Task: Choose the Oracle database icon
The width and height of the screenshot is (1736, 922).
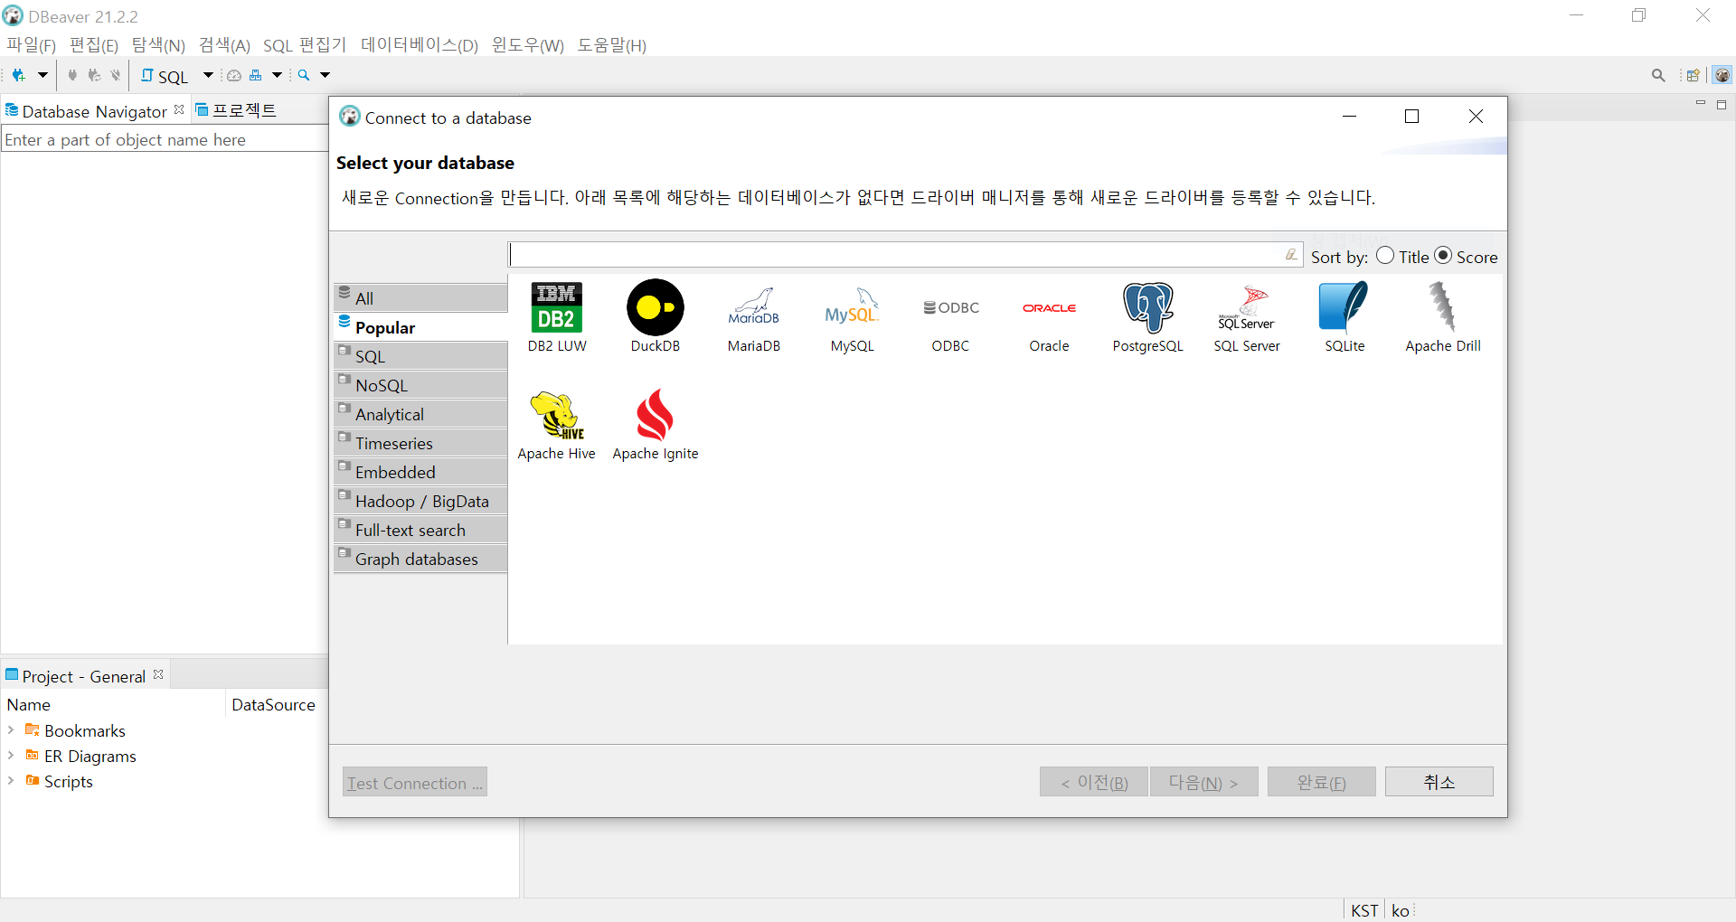Action: (x=1050, y=307)
